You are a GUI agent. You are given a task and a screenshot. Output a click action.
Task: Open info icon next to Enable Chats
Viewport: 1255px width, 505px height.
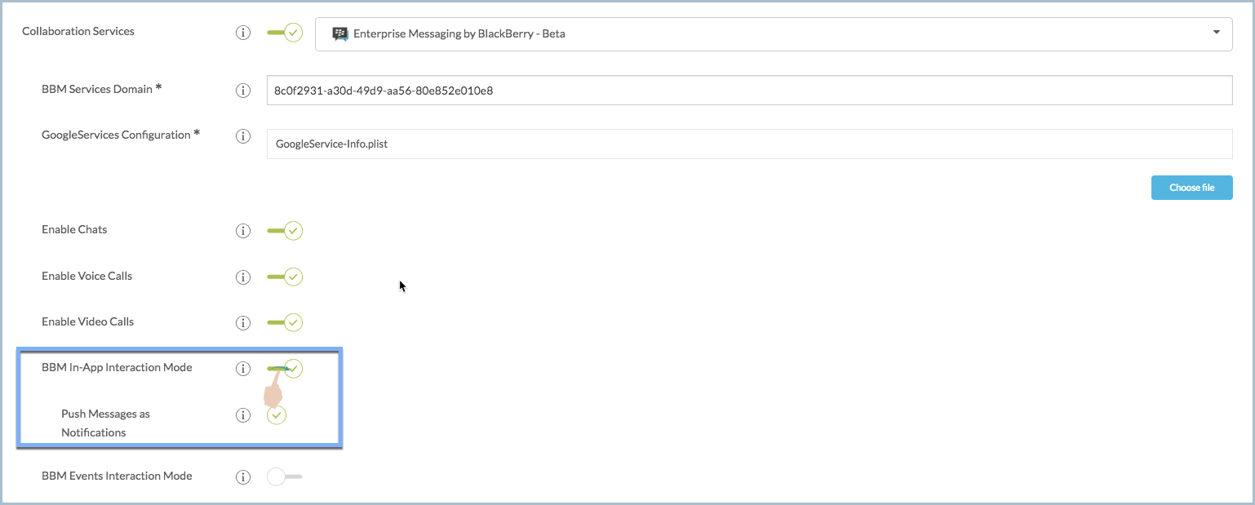point(242,231)
